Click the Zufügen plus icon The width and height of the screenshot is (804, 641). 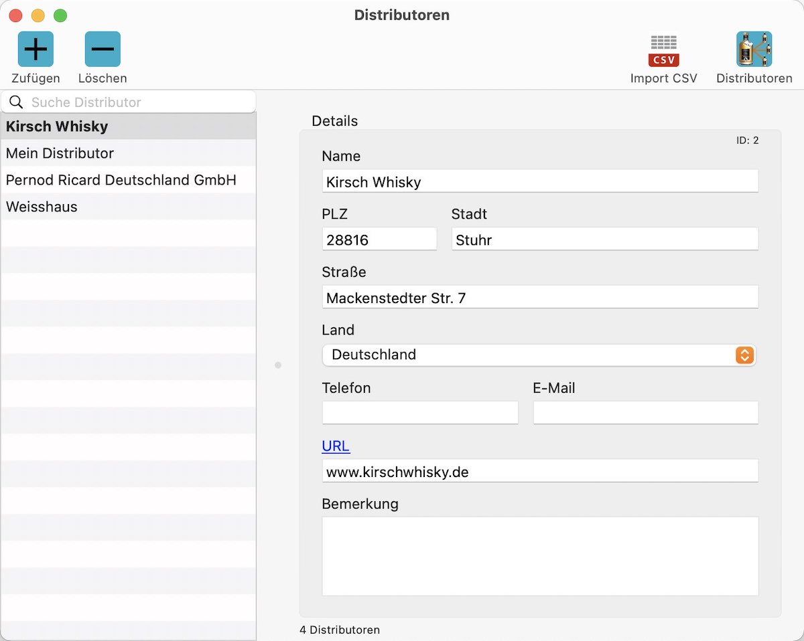[36, 49]
